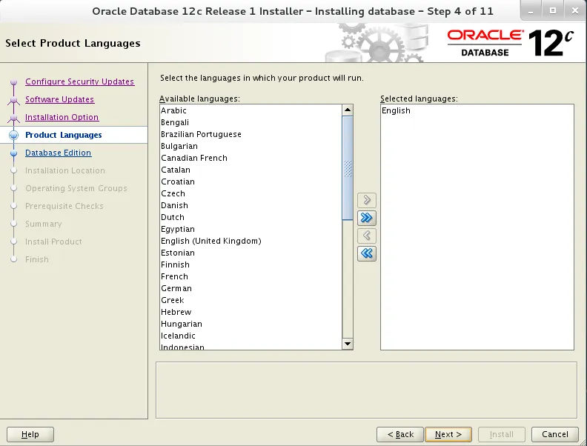Viewport: 587px width, 446px height.
Task: Click the available languages scrollbar thumb
Action: 348,167
